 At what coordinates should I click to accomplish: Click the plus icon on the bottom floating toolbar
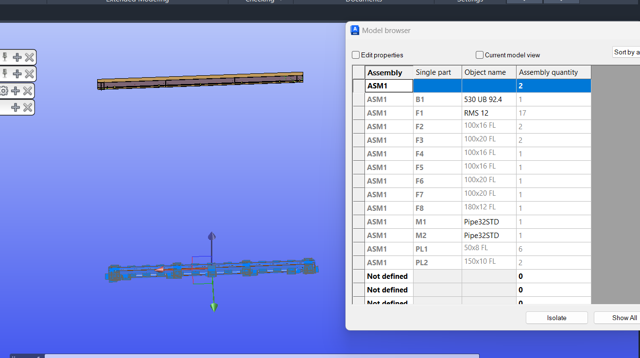(17, 107)
